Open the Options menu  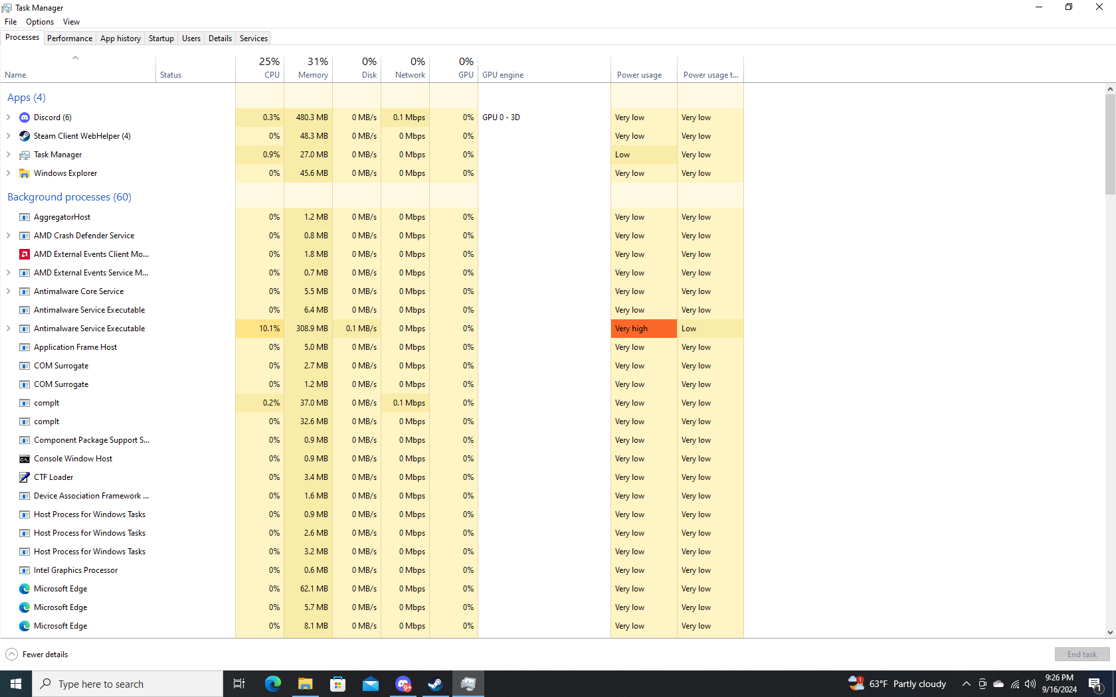pos(40,22)
